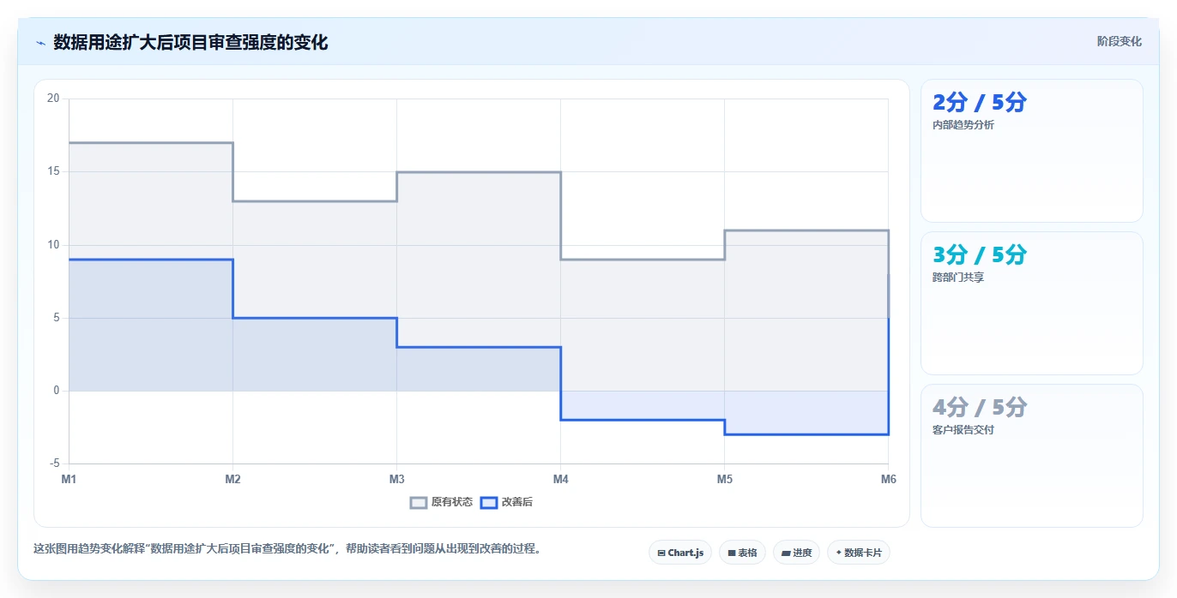This screenshot has width=1177, height=598.
Task: Click the 进度 tag button
Action: (x=796, y=553)
